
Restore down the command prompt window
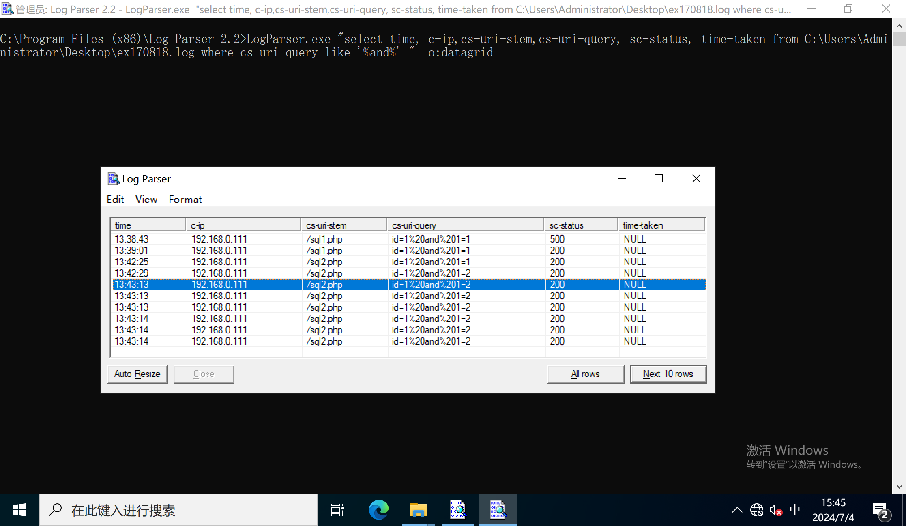[x=848, y=9]
